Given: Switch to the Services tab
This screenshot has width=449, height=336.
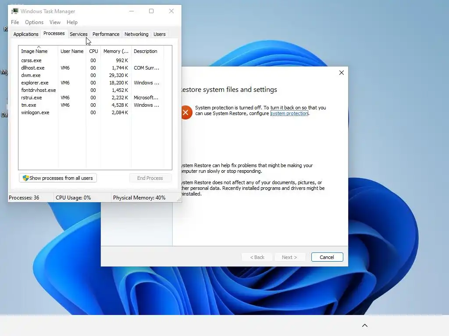Looking at the screenshot, I should [78, 34].
